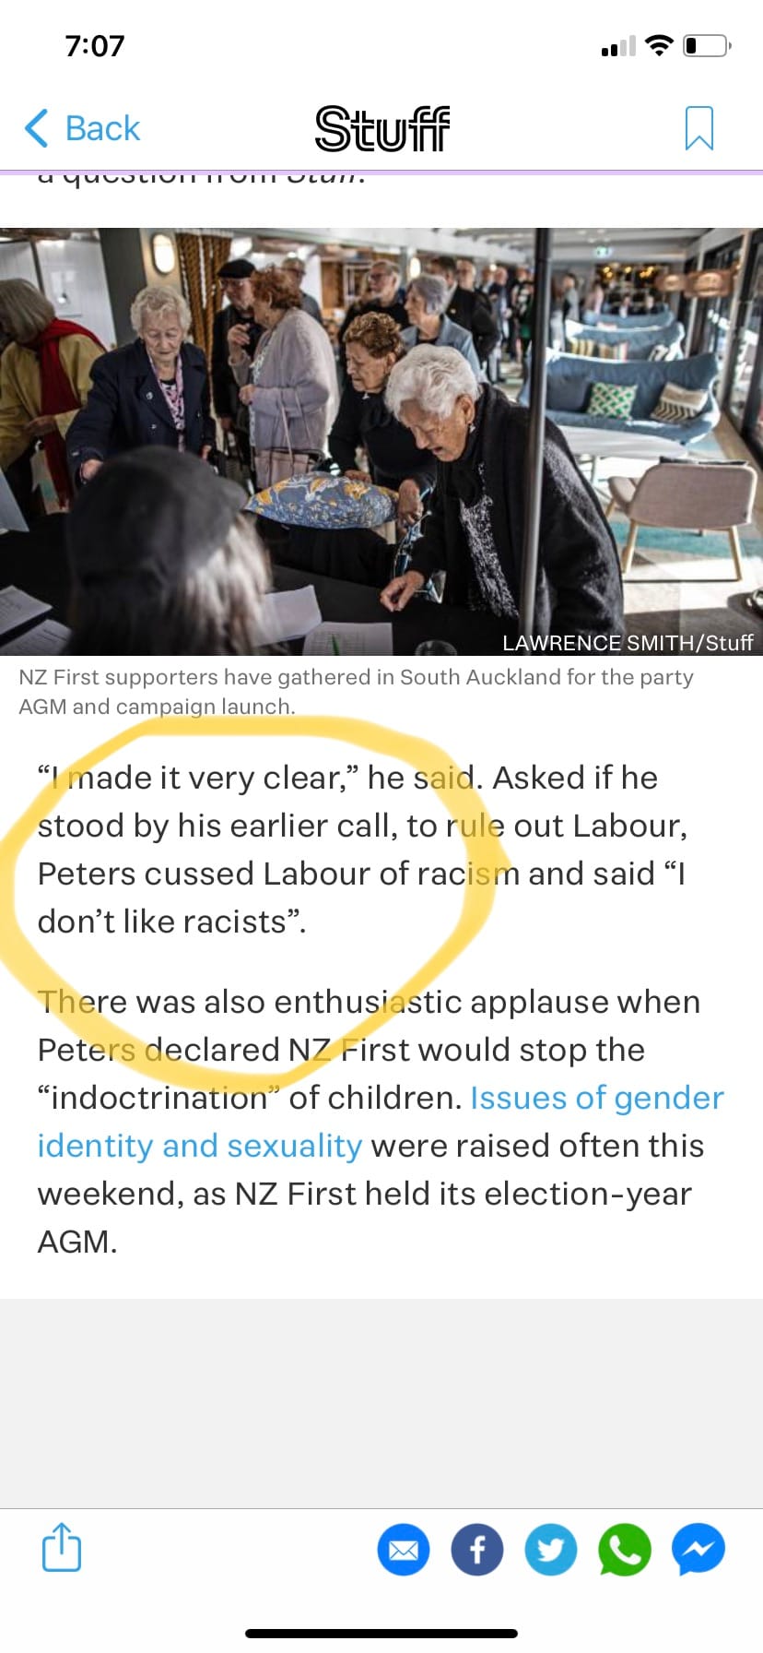Tap the home indicator bar
Image resolution: width=763 pixels, height=1653 pixels.
381,1634
